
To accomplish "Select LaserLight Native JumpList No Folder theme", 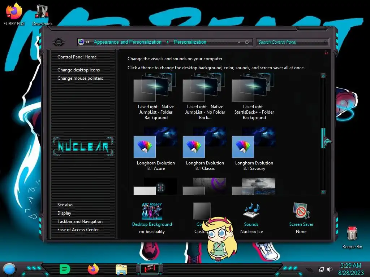I will click(205, 97).
